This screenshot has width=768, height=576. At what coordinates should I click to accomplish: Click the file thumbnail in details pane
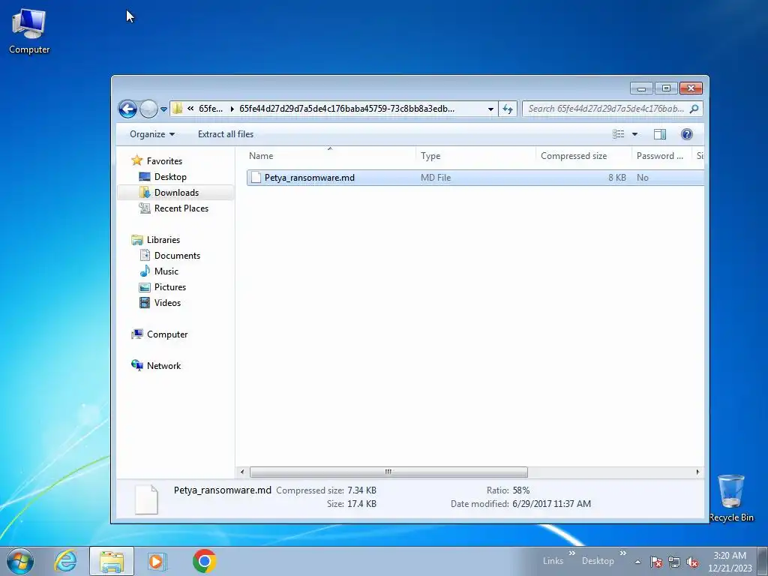click(146, 499)
